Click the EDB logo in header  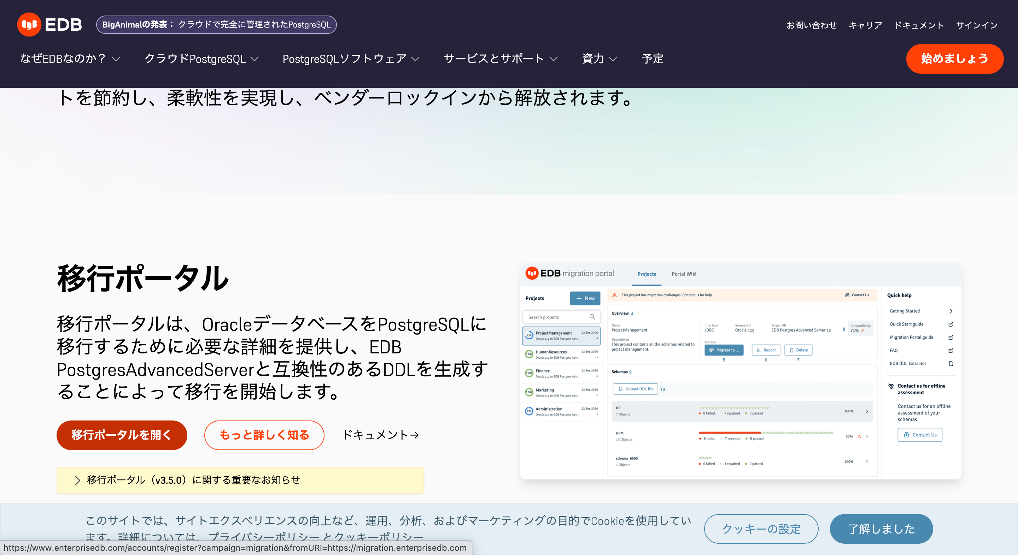coord(49,24)
